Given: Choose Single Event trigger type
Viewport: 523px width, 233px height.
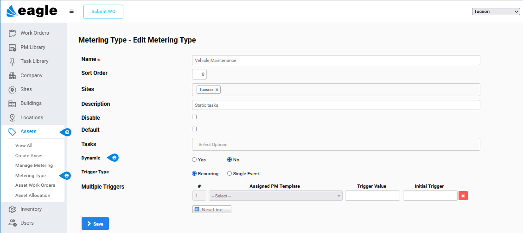Looking at the screenshot, I should pyautogui.click(x=230, y=173).
